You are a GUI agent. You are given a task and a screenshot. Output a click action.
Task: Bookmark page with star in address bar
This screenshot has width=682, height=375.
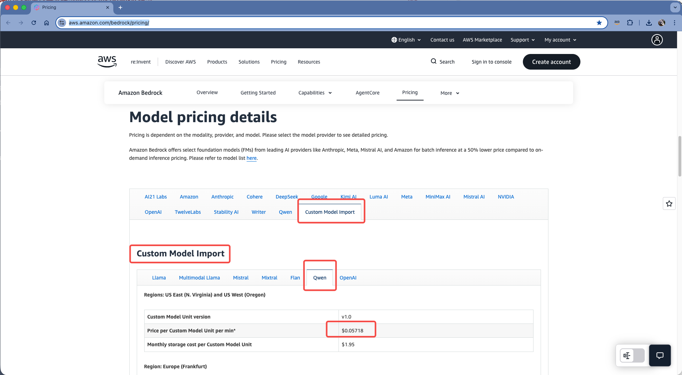click(x=599, y=23)
